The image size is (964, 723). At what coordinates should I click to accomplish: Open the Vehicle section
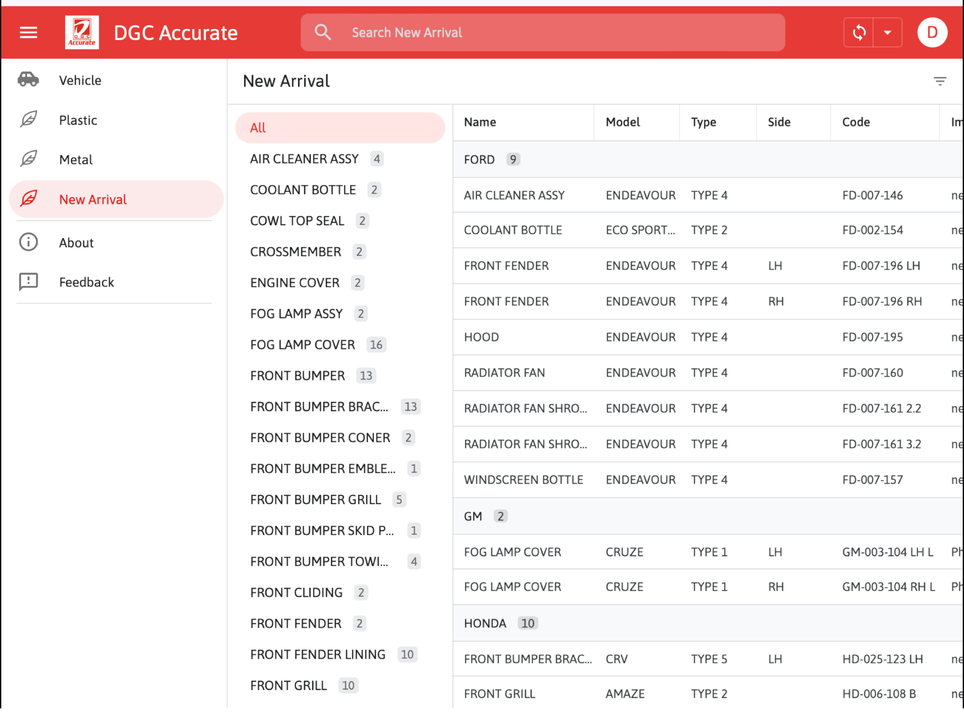point(116,80)
